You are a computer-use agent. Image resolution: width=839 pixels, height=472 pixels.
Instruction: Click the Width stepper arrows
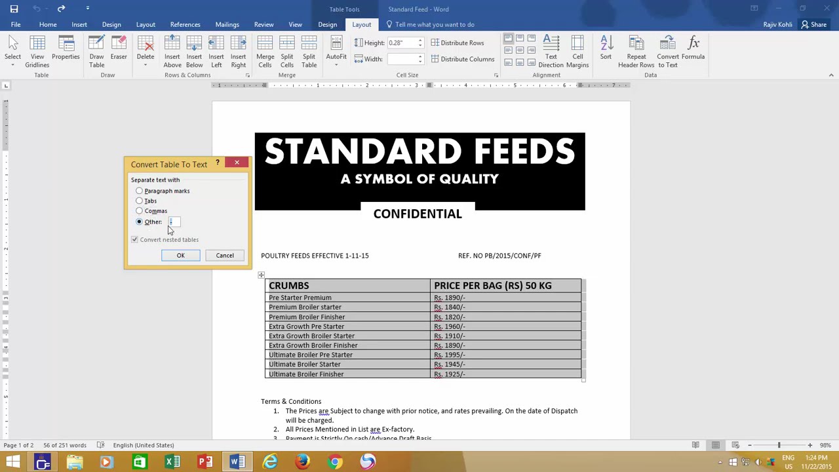(x=420, y=59)
